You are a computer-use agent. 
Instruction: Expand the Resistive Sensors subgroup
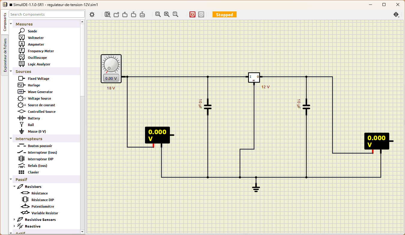point(14,220)
